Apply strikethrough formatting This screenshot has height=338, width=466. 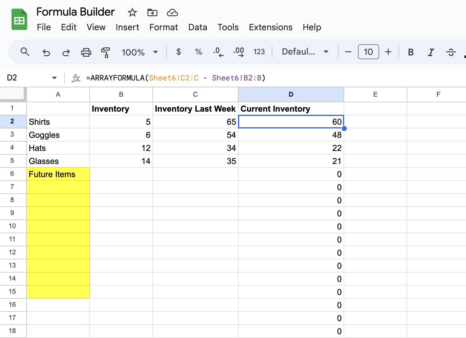tap(451, 52)
